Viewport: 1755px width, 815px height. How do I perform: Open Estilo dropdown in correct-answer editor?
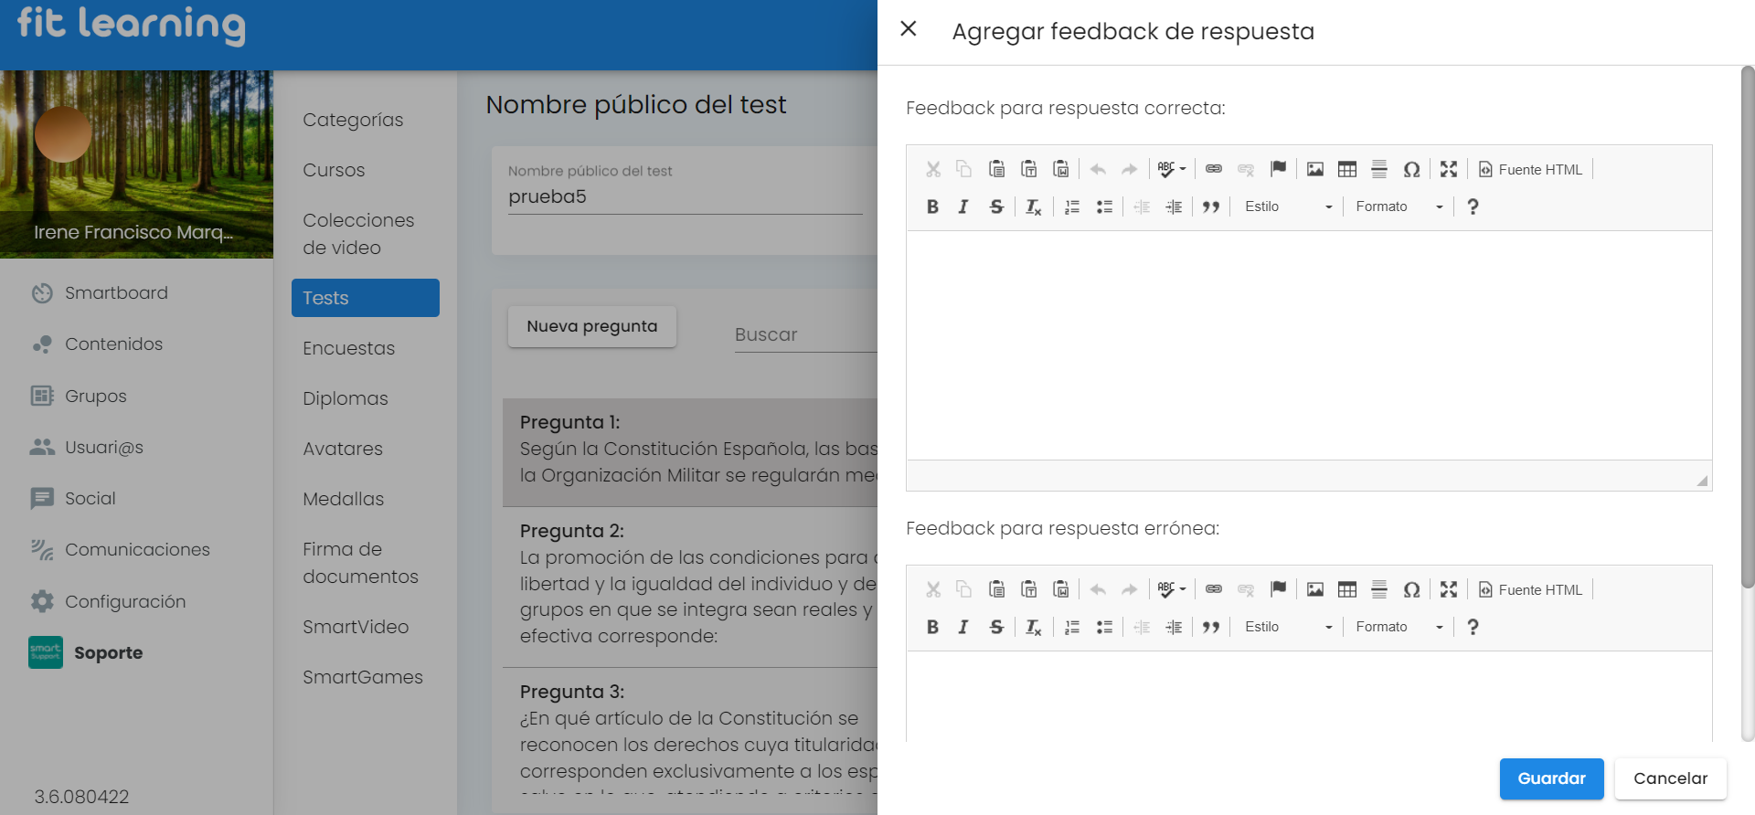click(x=1287, y=206)
